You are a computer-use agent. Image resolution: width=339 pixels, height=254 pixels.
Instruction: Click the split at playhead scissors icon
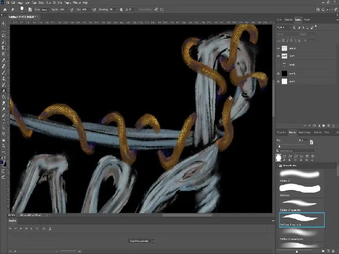(x=44, y=229)
